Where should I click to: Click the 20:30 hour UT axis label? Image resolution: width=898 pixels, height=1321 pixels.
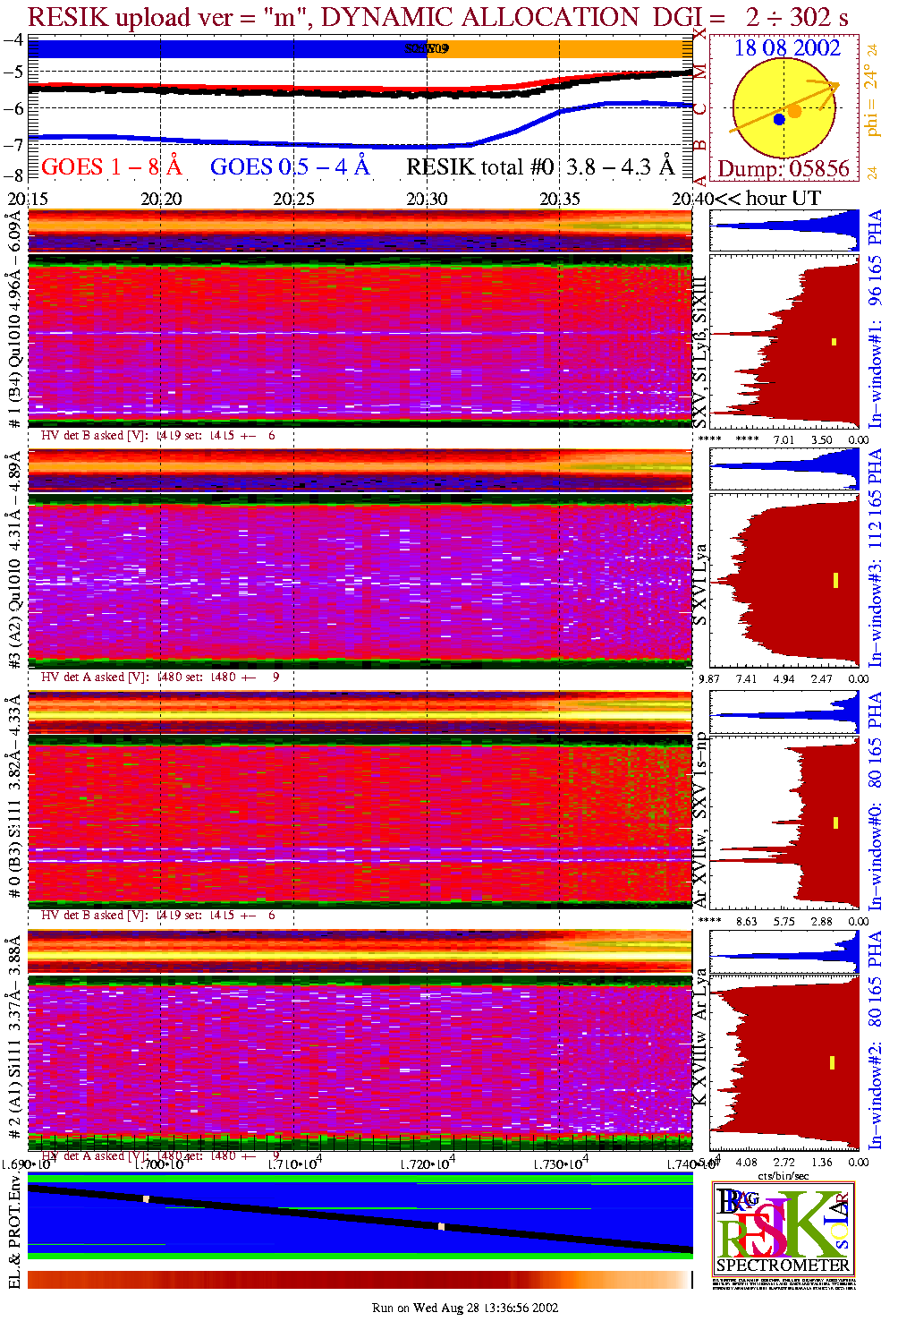tap(427, 199)
